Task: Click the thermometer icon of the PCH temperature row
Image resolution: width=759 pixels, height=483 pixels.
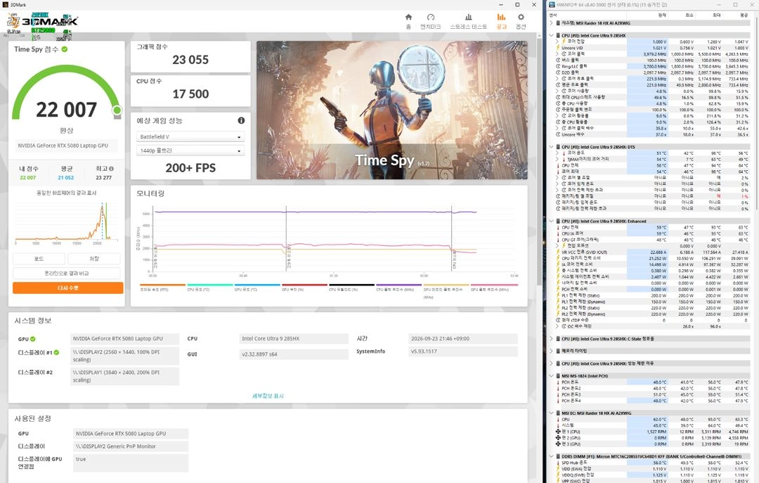Action: click(559, 382)
